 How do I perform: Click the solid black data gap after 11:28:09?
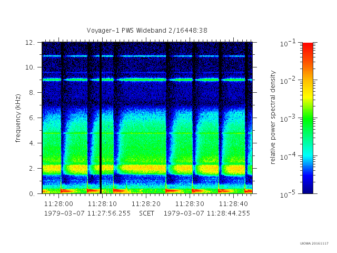101,118
